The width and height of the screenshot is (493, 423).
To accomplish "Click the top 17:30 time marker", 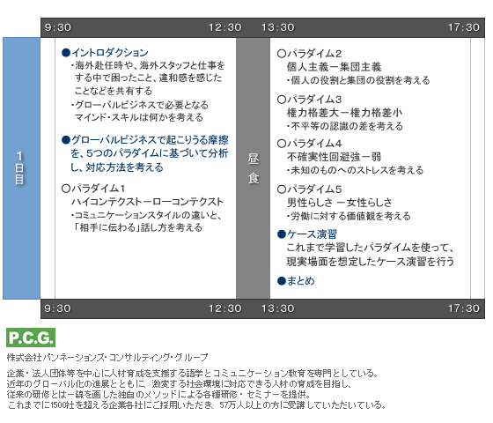I will [x=464, y=27].
